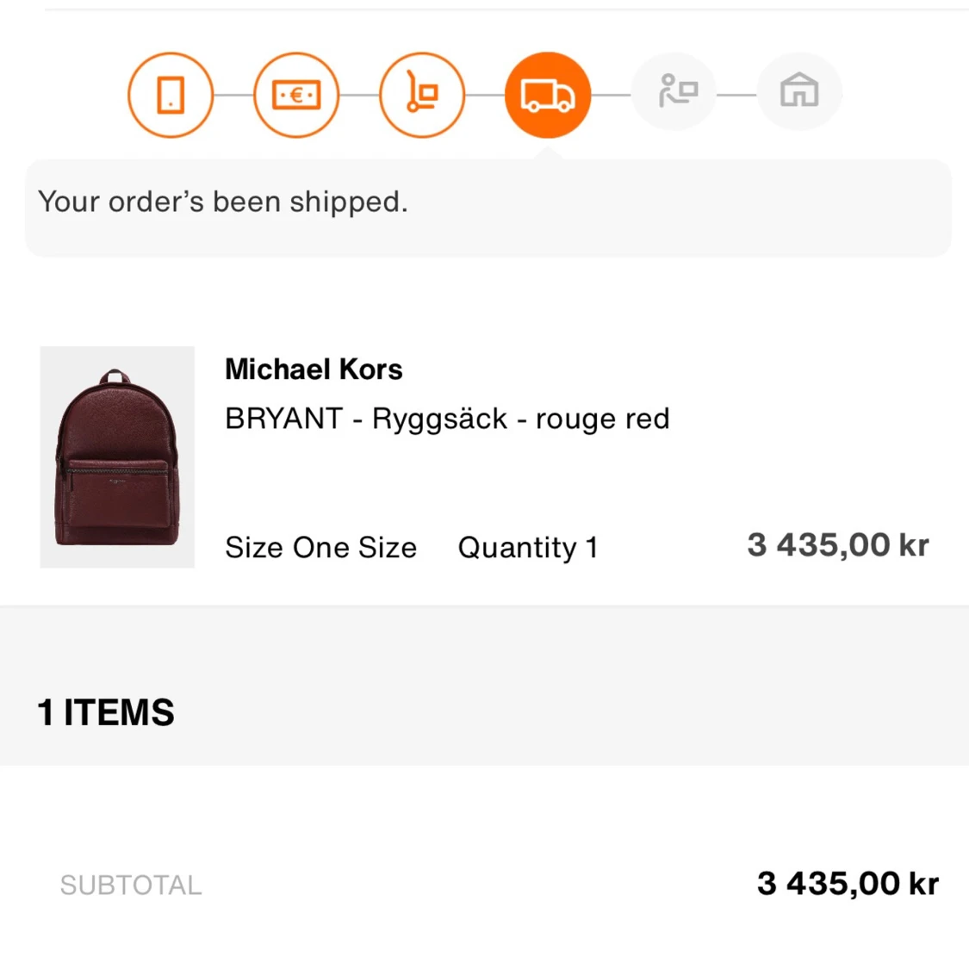Open the BRYANT Ryggsäck product page
The height and width of the screenshot is (969, 969).
click(447, 419)
